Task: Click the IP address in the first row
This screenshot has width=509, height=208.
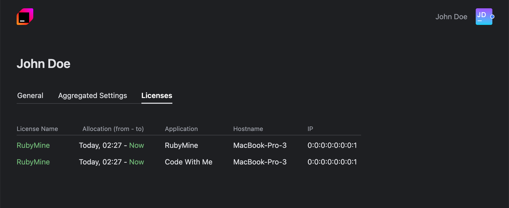Action: 332,145
